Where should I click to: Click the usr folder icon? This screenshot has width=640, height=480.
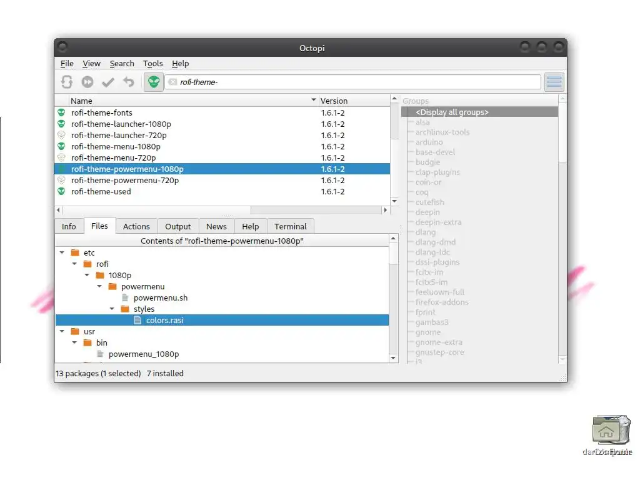(75, 331)
